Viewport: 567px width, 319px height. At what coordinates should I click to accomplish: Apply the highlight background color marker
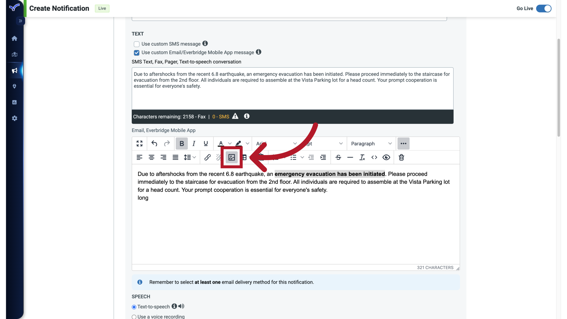tap(239, 144)
